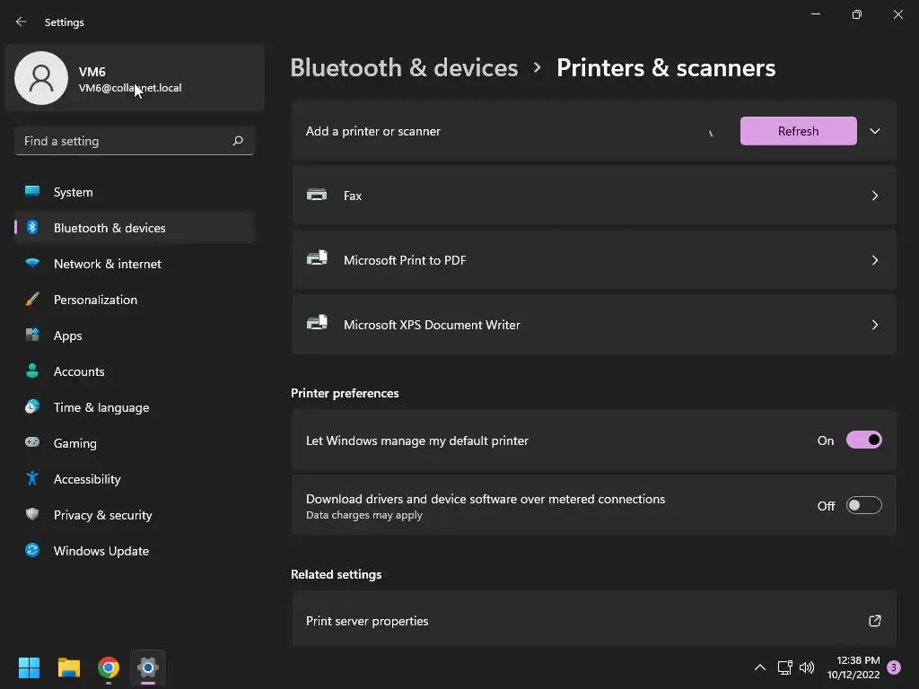Show hidden system tray icons
The height and width of the screenshot is (689, 919).
pyautogui.click(x=759, y=667)
